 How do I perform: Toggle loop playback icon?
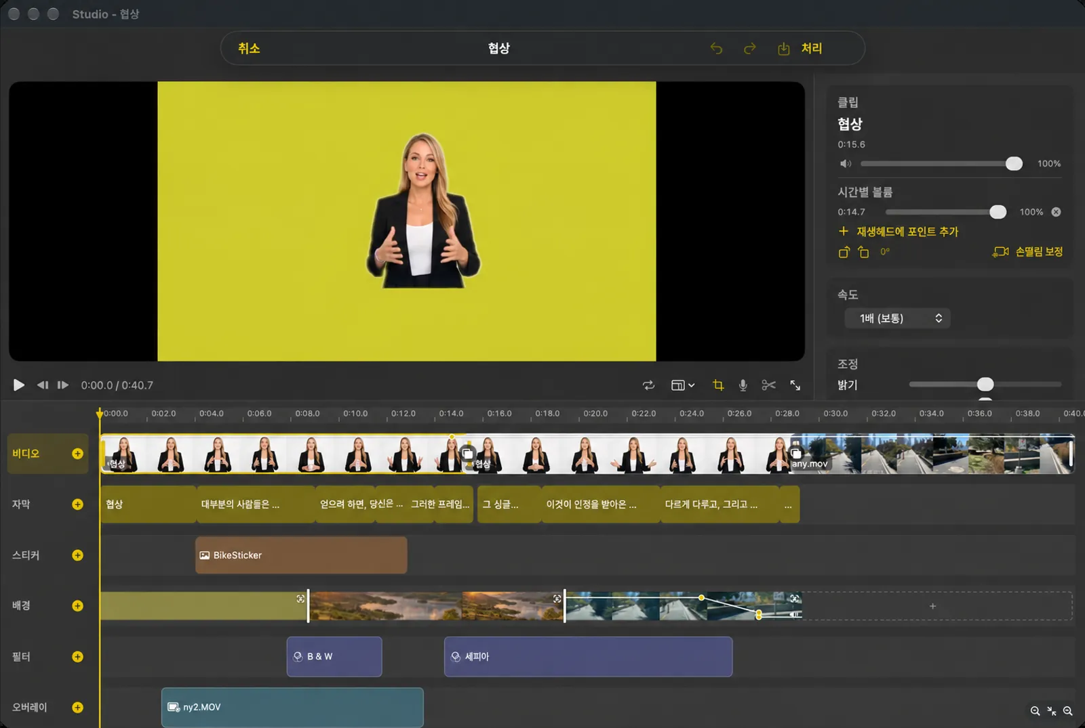(x=648, y=385)
